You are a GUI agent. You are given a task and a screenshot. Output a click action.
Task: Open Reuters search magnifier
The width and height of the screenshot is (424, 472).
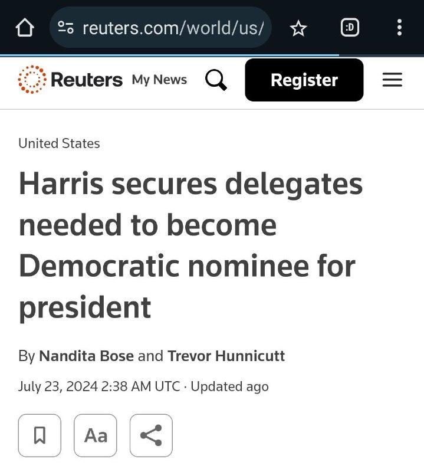[216, 80]
